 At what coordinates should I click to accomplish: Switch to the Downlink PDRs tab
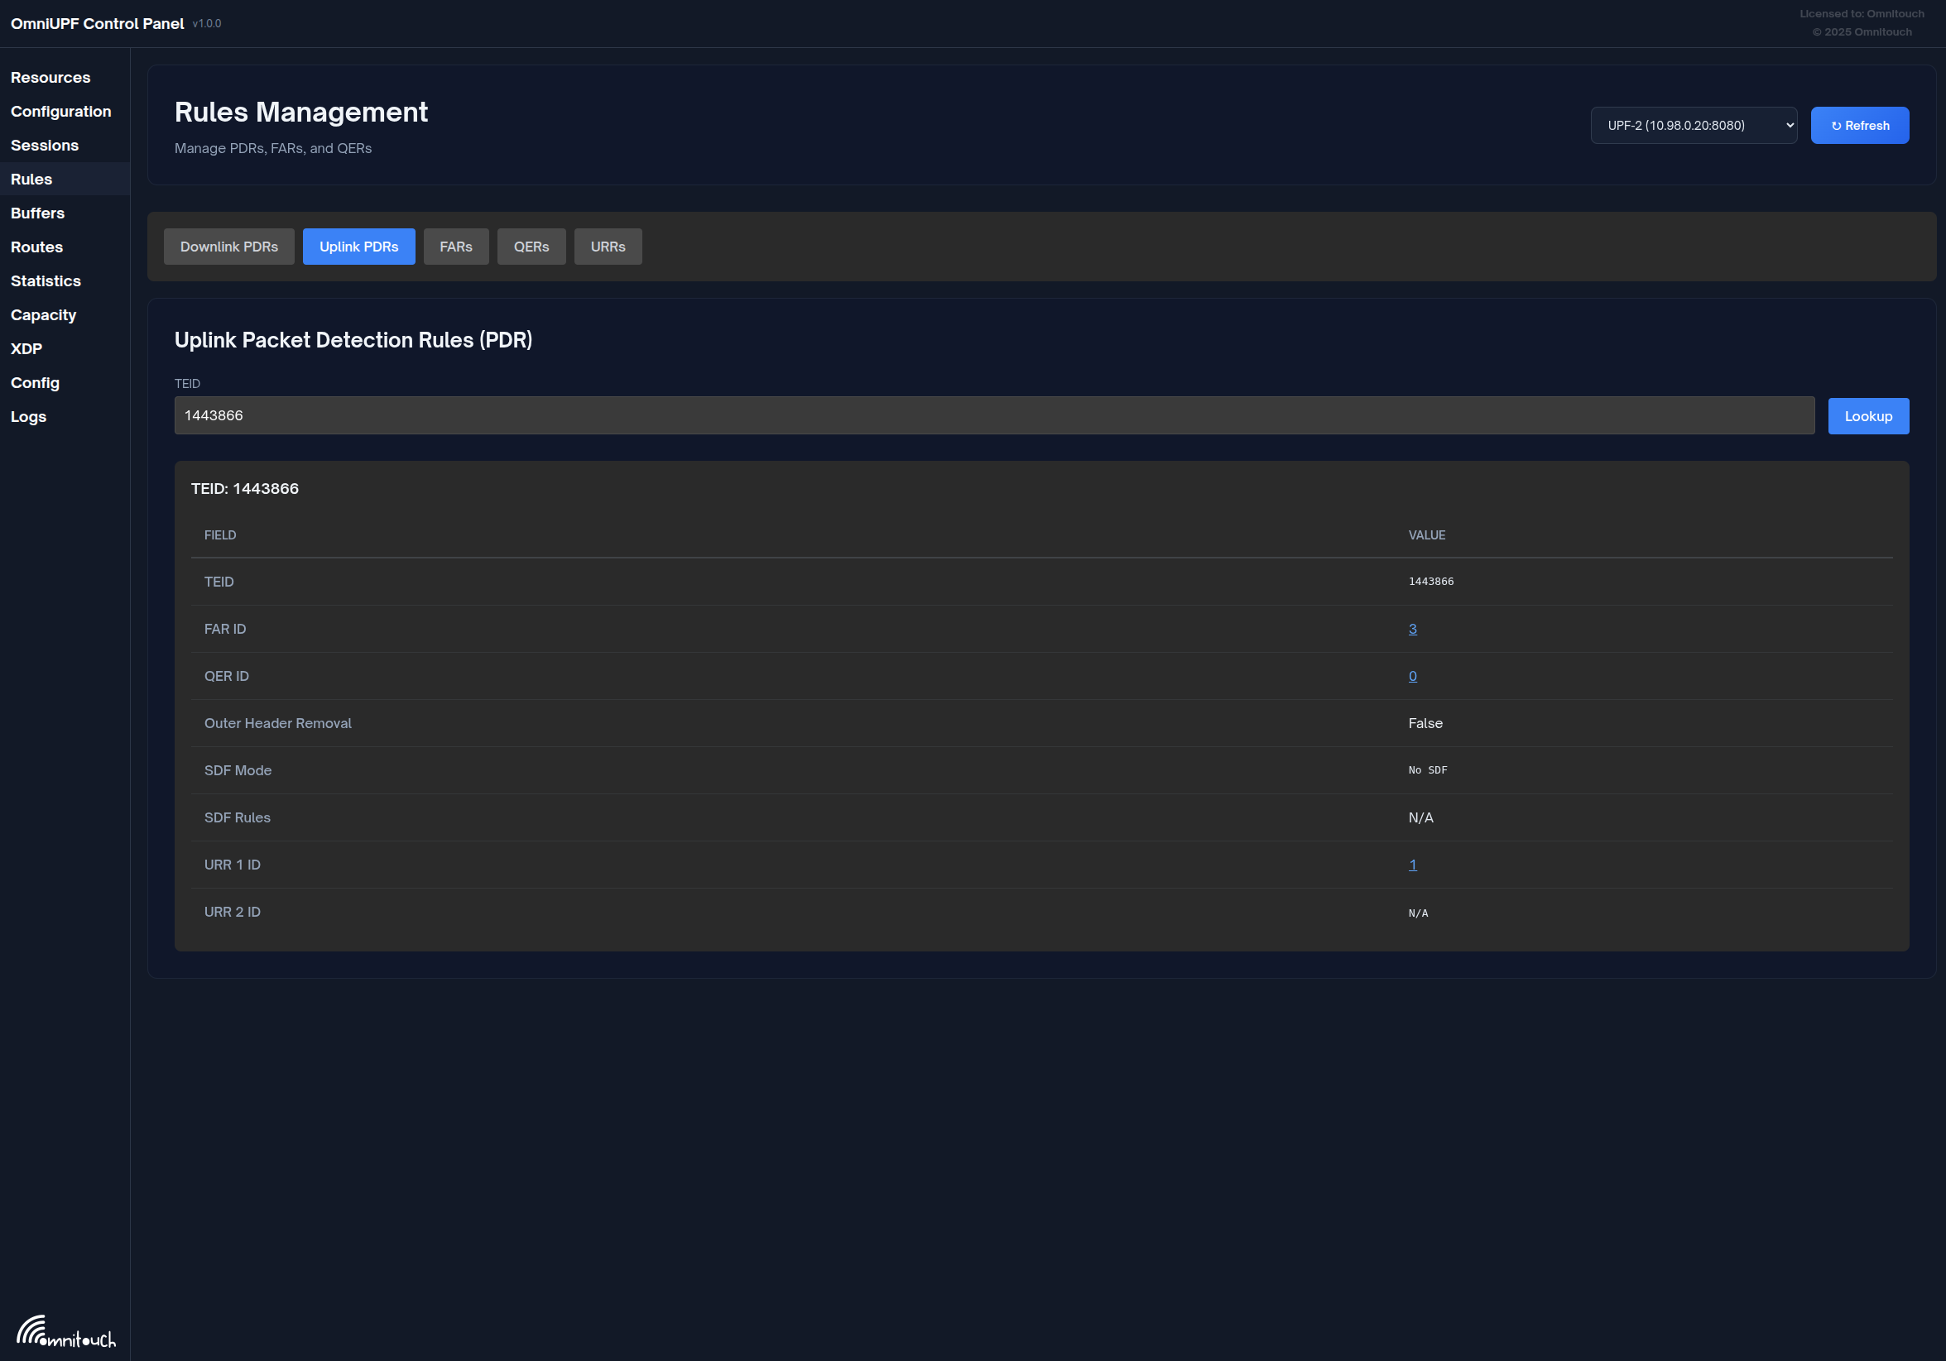click(228, 247)
